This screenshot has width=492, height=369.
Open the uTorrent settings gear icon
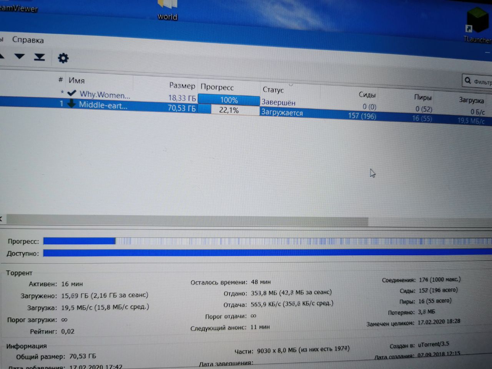coord(63,58)
